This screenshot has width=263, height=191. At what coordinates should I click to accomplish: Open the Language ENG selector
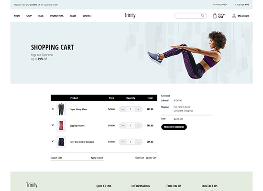[x=242, y=4]
